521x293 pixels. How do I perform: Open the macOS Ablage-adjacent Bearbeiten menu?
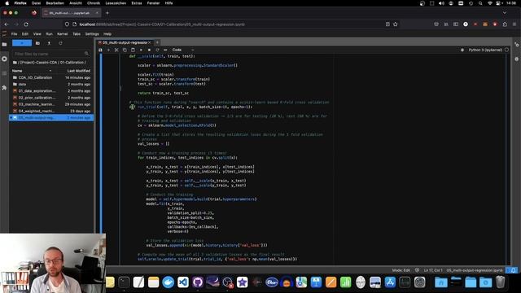click(55, 3)
